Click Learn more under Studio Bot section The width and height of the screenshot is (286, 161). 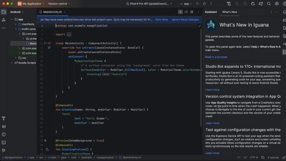coord(212,89)
